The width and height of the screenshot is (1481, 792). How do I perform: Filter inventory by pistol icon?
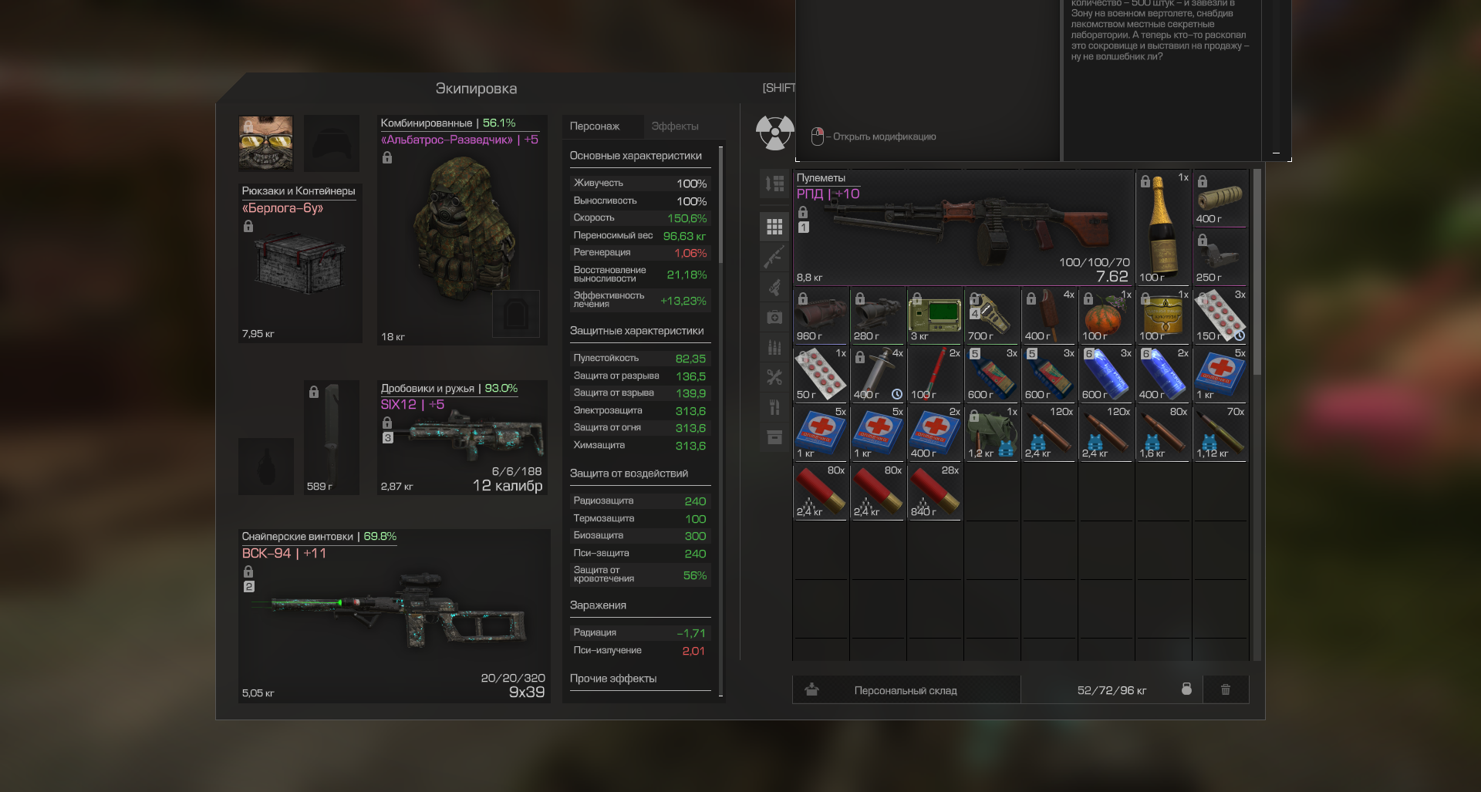(x=774, y=287)
